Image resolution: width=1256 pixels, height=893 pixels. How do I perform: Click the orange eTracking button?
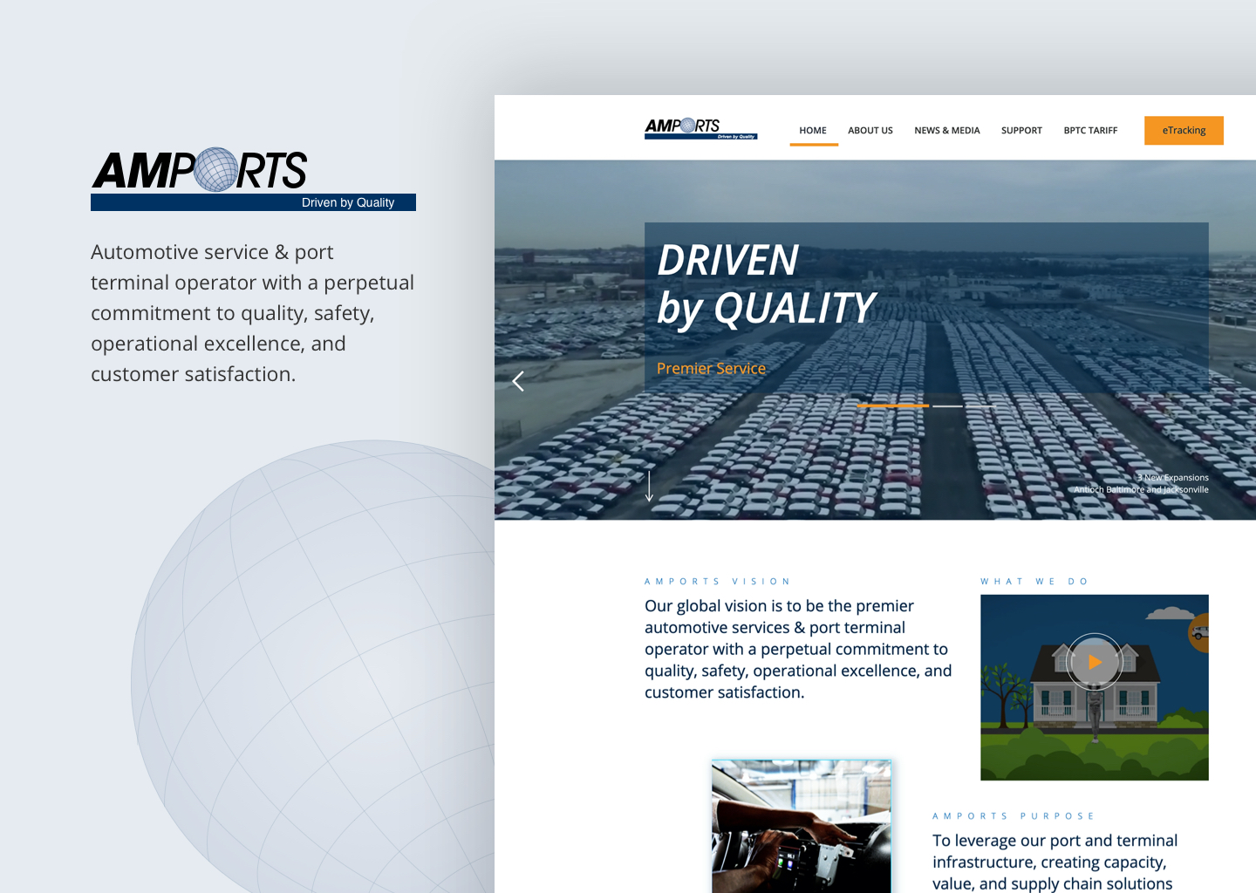1184,130
